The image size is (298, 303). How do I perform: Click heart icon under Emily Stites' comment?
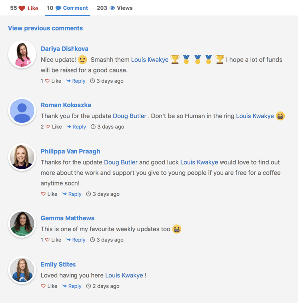pos(43,286)
